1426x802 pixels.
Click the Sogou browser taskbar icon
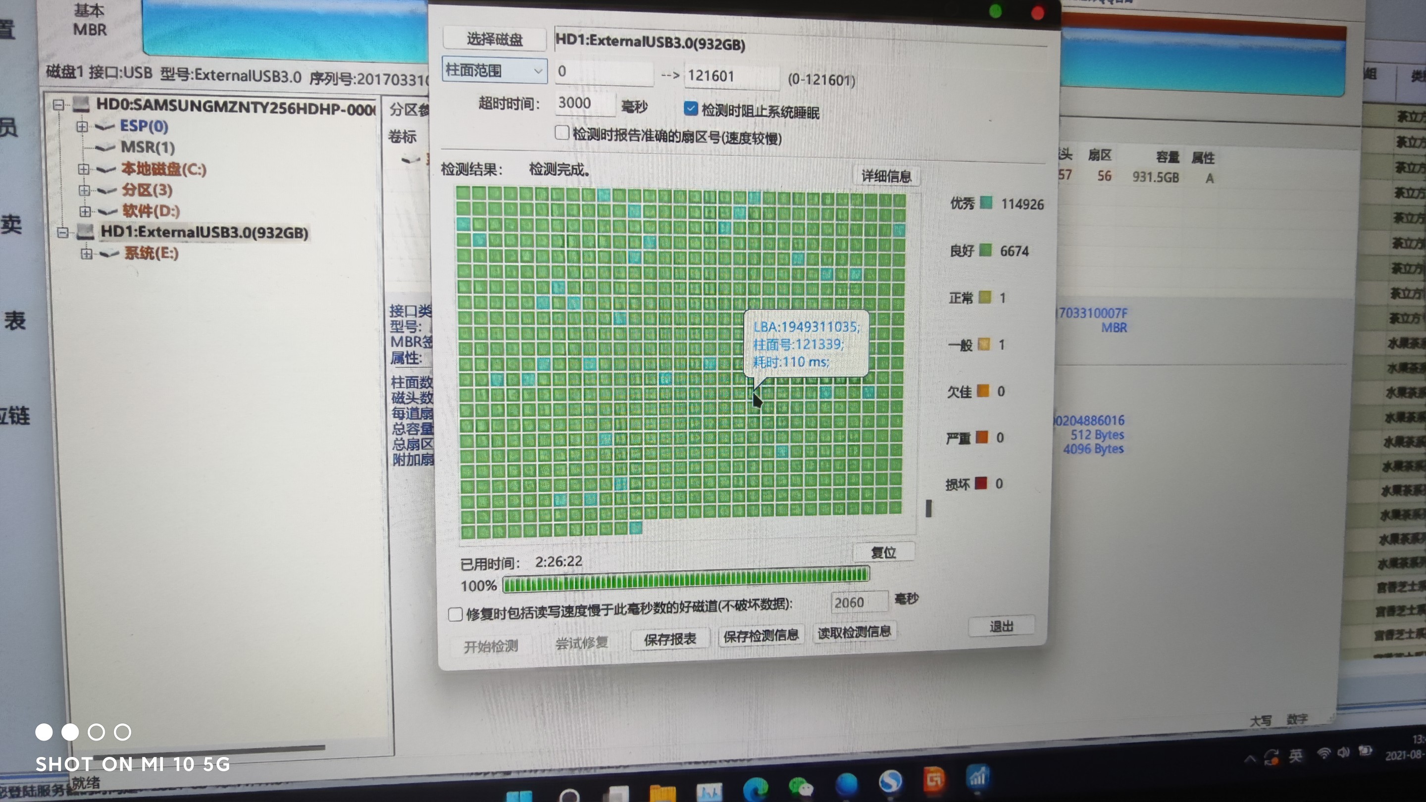(x=890, y=781)
